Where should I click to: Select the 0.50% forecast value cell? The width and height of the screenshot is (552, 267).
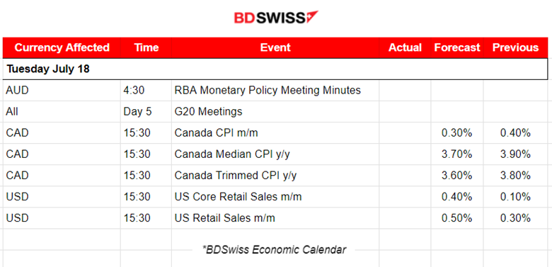pyautogui.click(x=457, y=218)
